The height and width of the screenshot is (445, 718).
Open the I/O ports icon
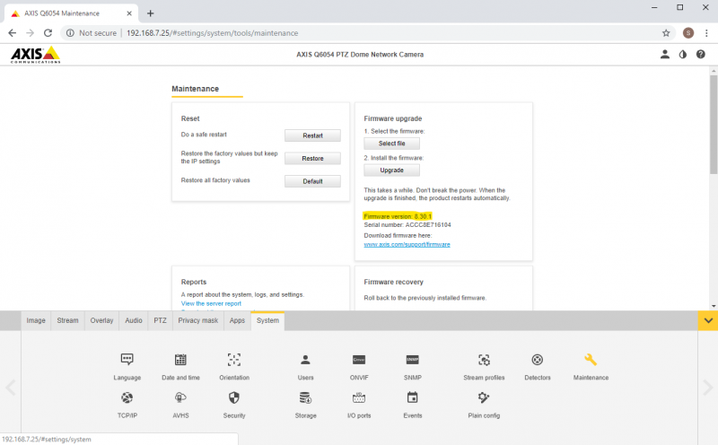point(359,397)
